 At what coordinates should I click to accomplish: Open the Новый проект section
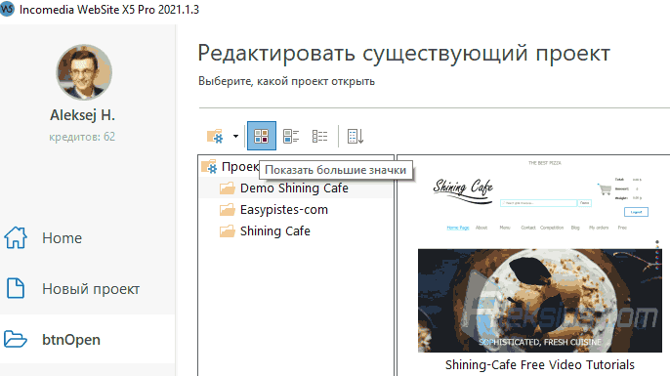pyautogui.click(x=91, y=289)
